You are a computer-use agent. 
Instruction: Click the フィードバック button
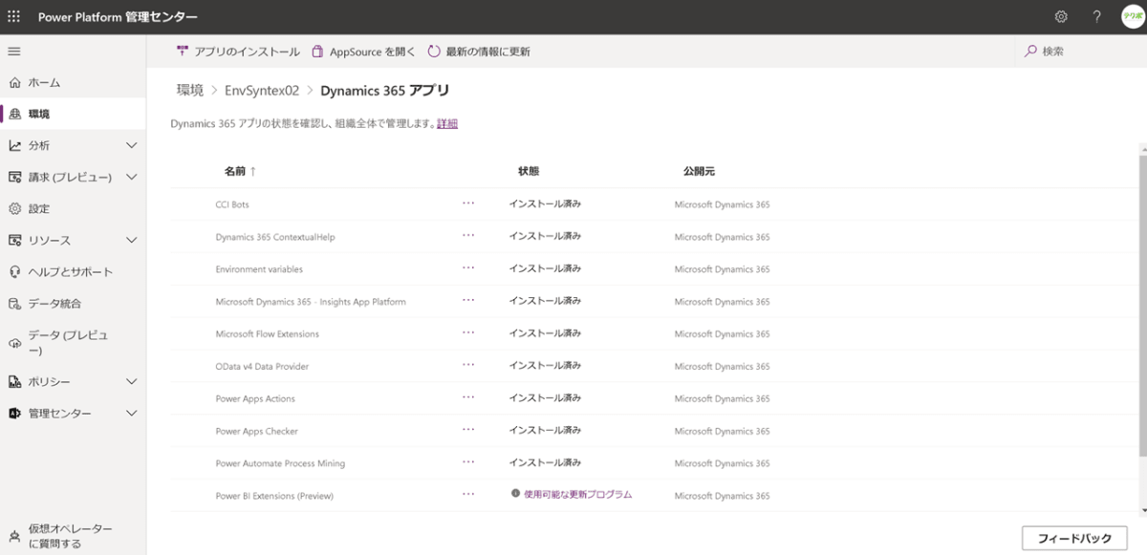click(x=1074, y=538)
